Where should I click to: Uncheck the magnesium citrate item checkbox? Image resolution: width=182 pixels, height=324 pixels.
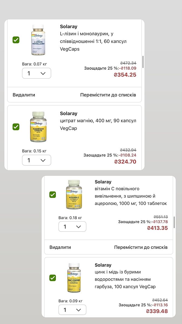16,127
